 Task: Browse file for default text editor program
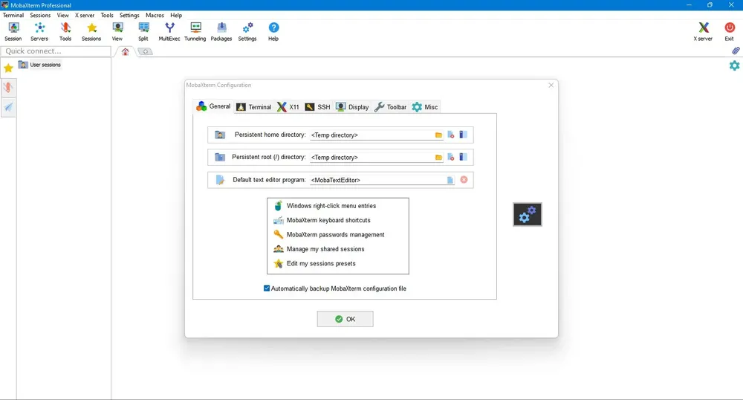pyautogui.click(x=450, y=180)
